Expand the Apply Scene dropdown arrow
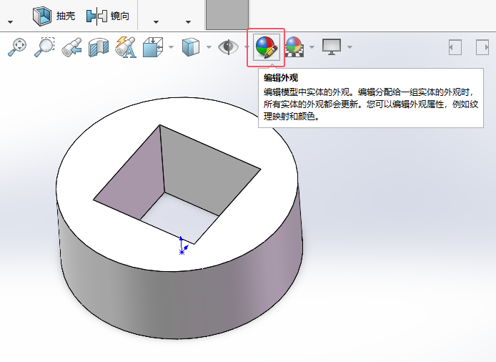Viewport: 496px width, 362px height. [x=312, y=47]
